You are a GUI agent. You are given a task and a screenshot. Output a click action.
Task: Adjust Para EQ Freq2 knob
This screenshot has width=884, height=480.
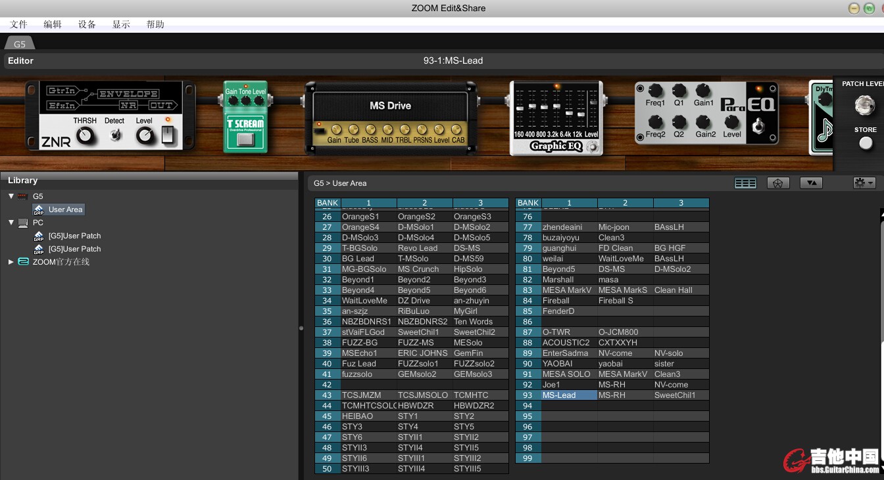(655, 122)
